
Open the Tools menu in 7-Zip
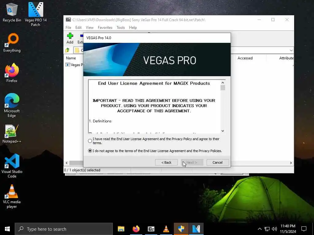coord(121,28)
